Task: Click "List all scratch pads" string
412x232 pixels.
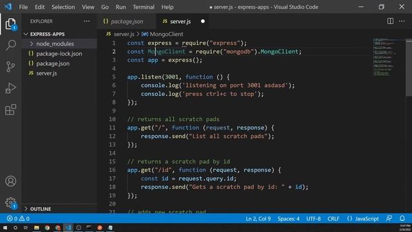Action: (228, 136)
